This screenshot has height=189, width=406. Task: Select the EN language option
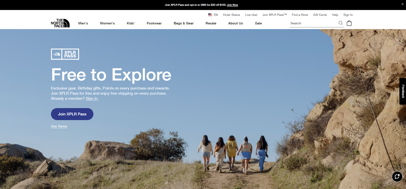pyautogui.click(x=216, y=15)
